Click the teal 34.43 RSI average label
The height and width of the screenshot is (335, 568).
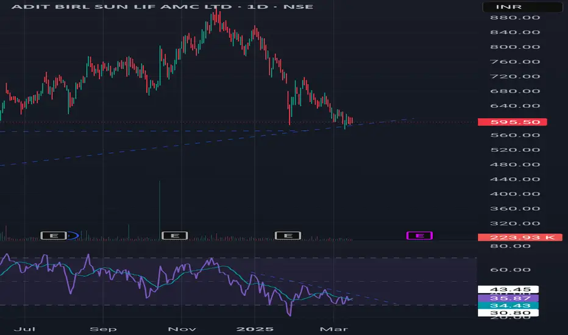coord(508,306)
